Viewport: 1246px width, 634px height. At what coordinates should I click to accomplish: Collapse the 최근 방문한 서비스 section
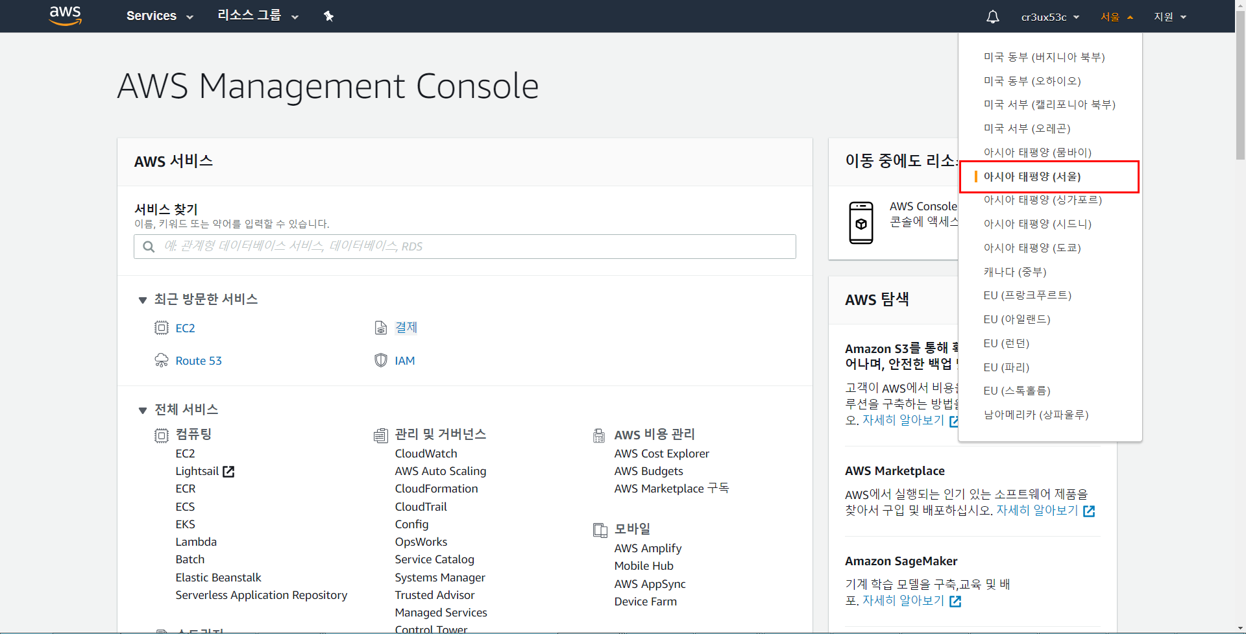tap(142, 300)
